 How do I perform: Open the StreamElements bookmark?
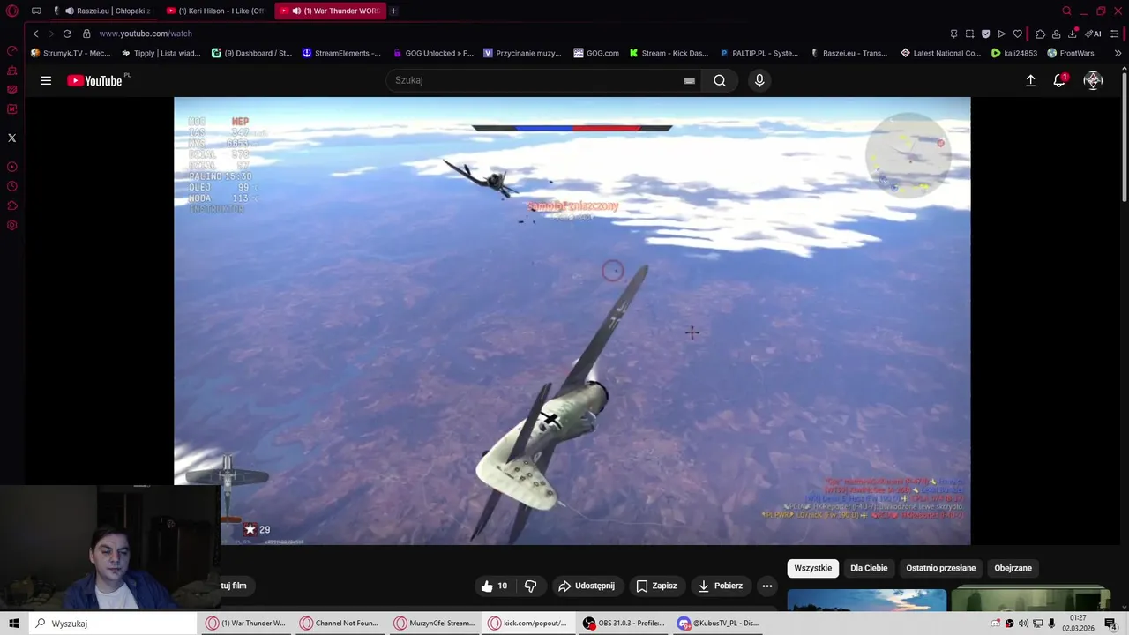click(x=341, y=53)
